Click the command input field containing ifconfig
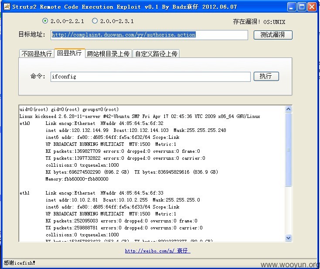Image resolution: width=320 pixels, height=269 pixels. point(150,77)
